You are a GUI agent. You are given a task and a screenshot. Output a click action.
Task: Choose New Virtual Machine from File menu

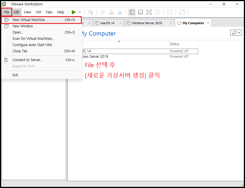pos(41,20)
